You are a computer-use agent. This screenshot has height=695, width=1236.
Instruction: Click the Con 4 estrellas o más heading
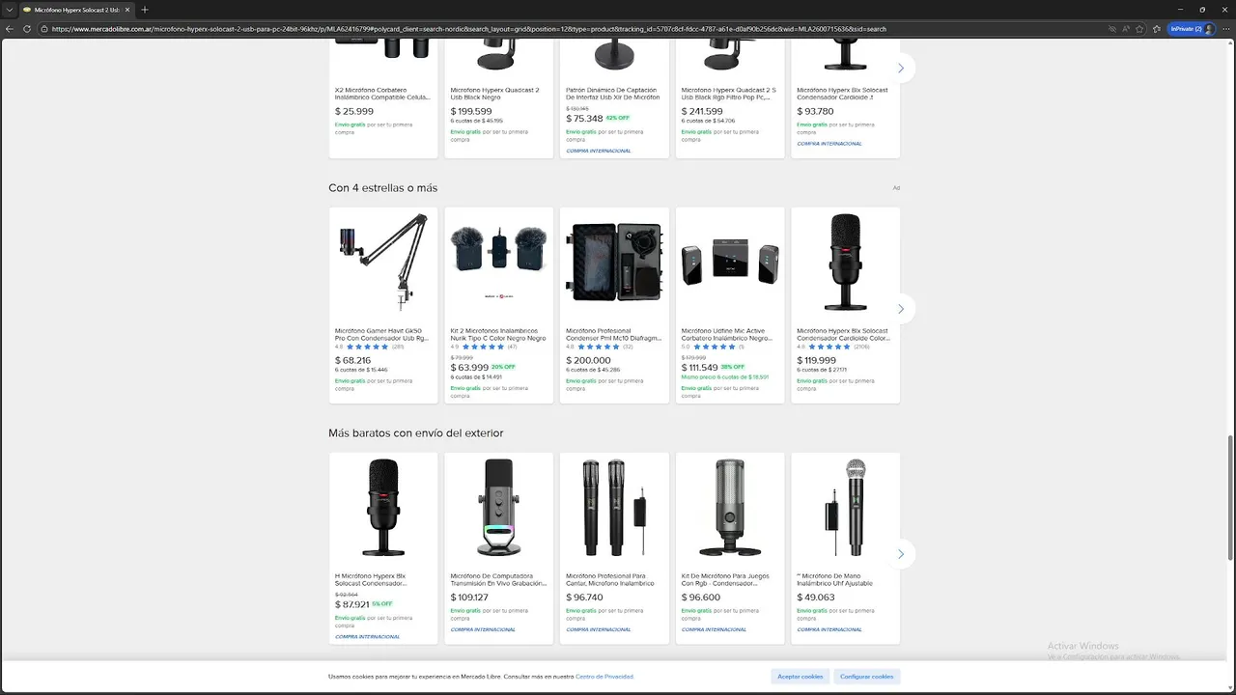pyautogui.click(x=383, y=188)
